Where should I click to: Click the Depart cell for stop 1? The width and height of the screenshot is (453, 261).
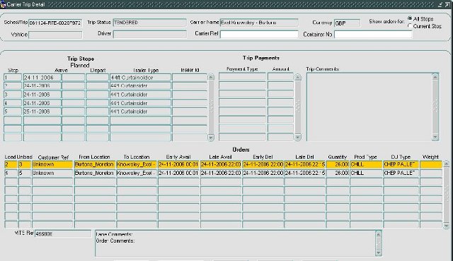click(x=98, y=78)
